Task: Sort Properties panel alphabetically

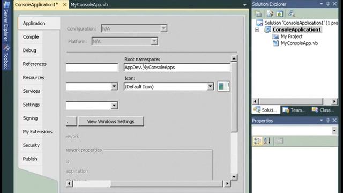Action: [x=267, y=141]
